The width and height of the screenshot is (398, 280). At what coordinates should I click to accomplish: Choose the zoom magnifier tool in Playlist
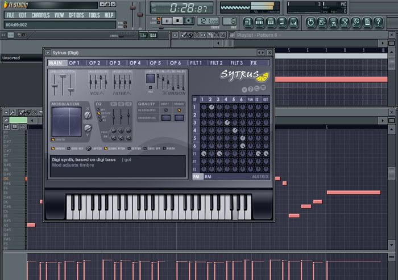pos(223,35)
